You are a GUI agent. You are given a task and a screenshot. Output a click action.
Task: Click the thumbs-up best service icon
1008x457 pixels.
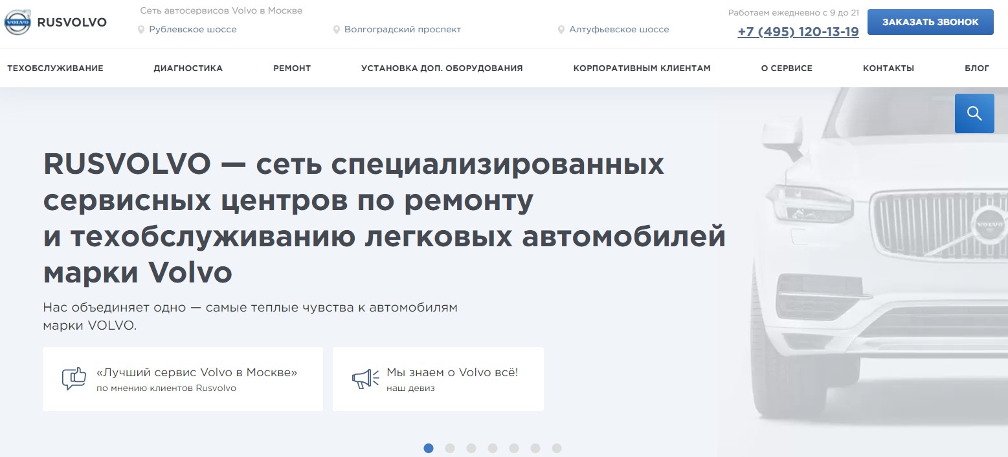coord(74,379)
